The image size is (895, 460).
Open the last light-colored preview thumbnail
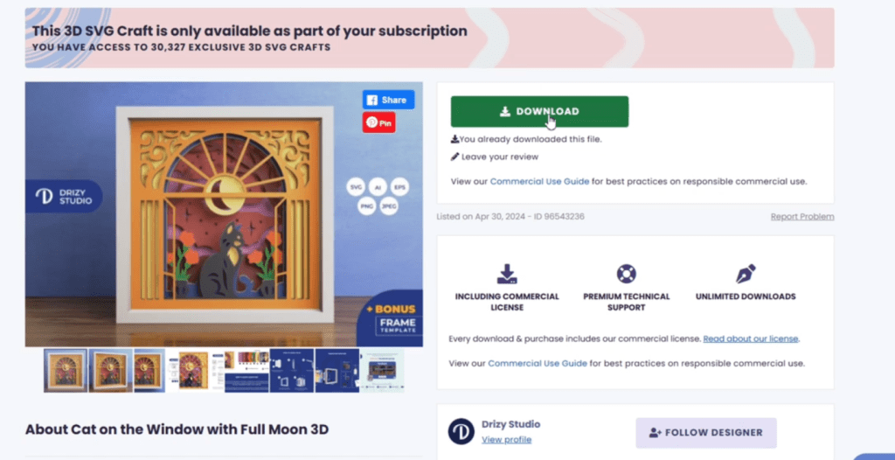tap(383, 370)
